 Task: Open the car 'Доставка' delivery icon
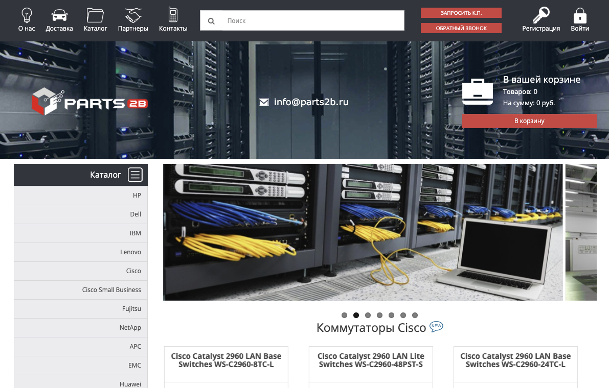click(x=59, y=15)
